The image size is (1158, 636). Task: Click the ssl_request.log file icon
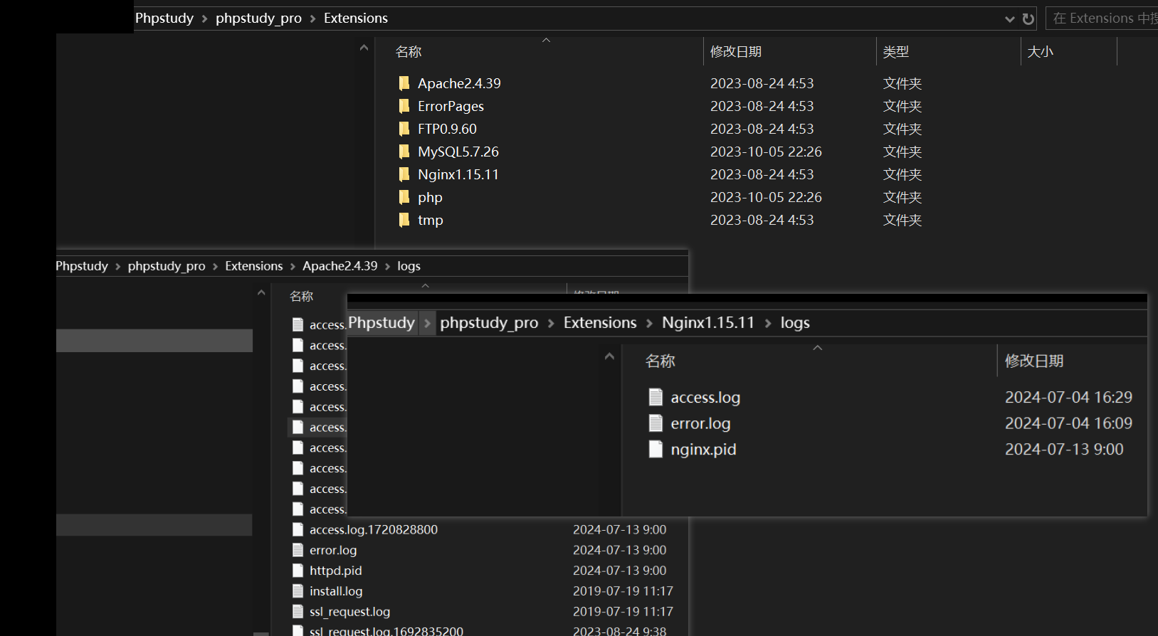pyautogui.click(x=298, y=612)
